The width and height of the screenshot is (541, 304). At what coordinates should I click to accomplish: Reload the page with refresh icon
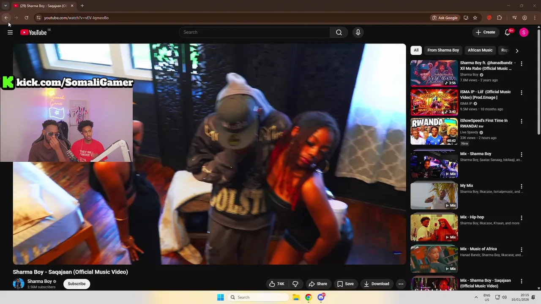(x=26, y=18)
